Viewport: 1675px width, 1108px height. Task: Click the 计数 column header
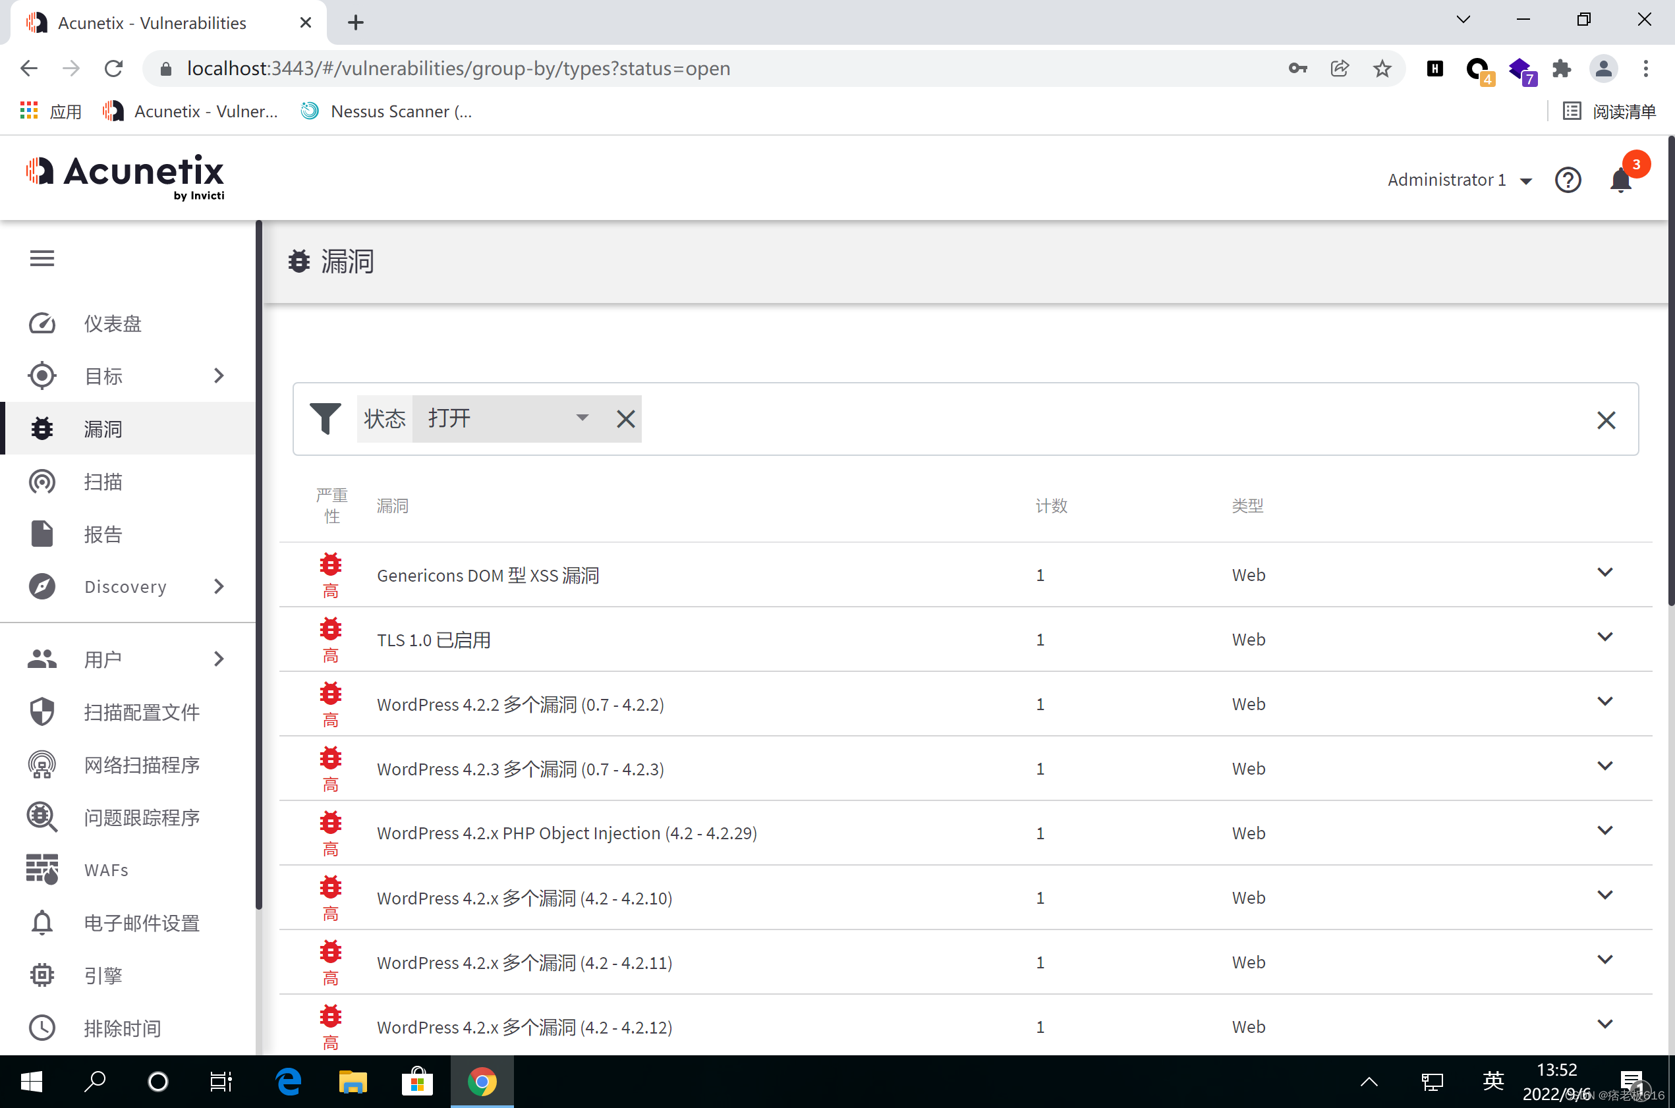1051,506
